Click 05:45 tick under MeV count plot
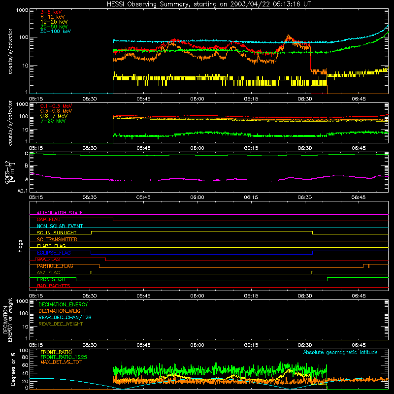The width and height of the screenshot is (394, 394). (143, 148)
